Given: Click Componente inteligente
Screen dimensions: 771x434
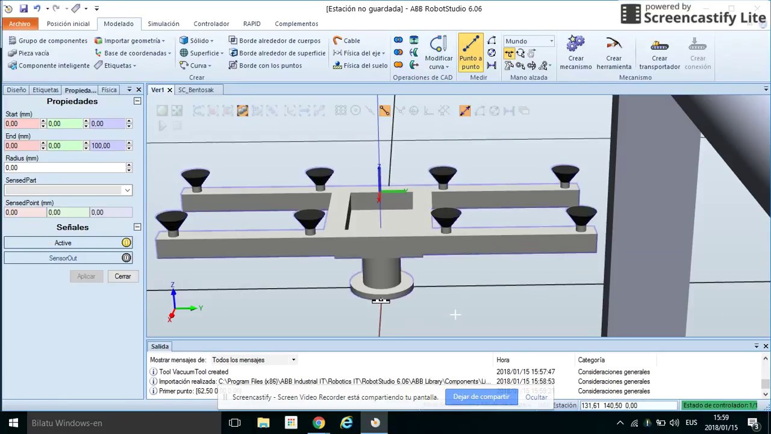Looking at the screenshot, I should pyautogui.click(x=48, y=65).
